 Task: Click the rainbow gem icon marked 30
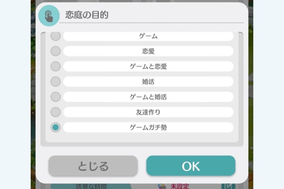coord(161,186)
